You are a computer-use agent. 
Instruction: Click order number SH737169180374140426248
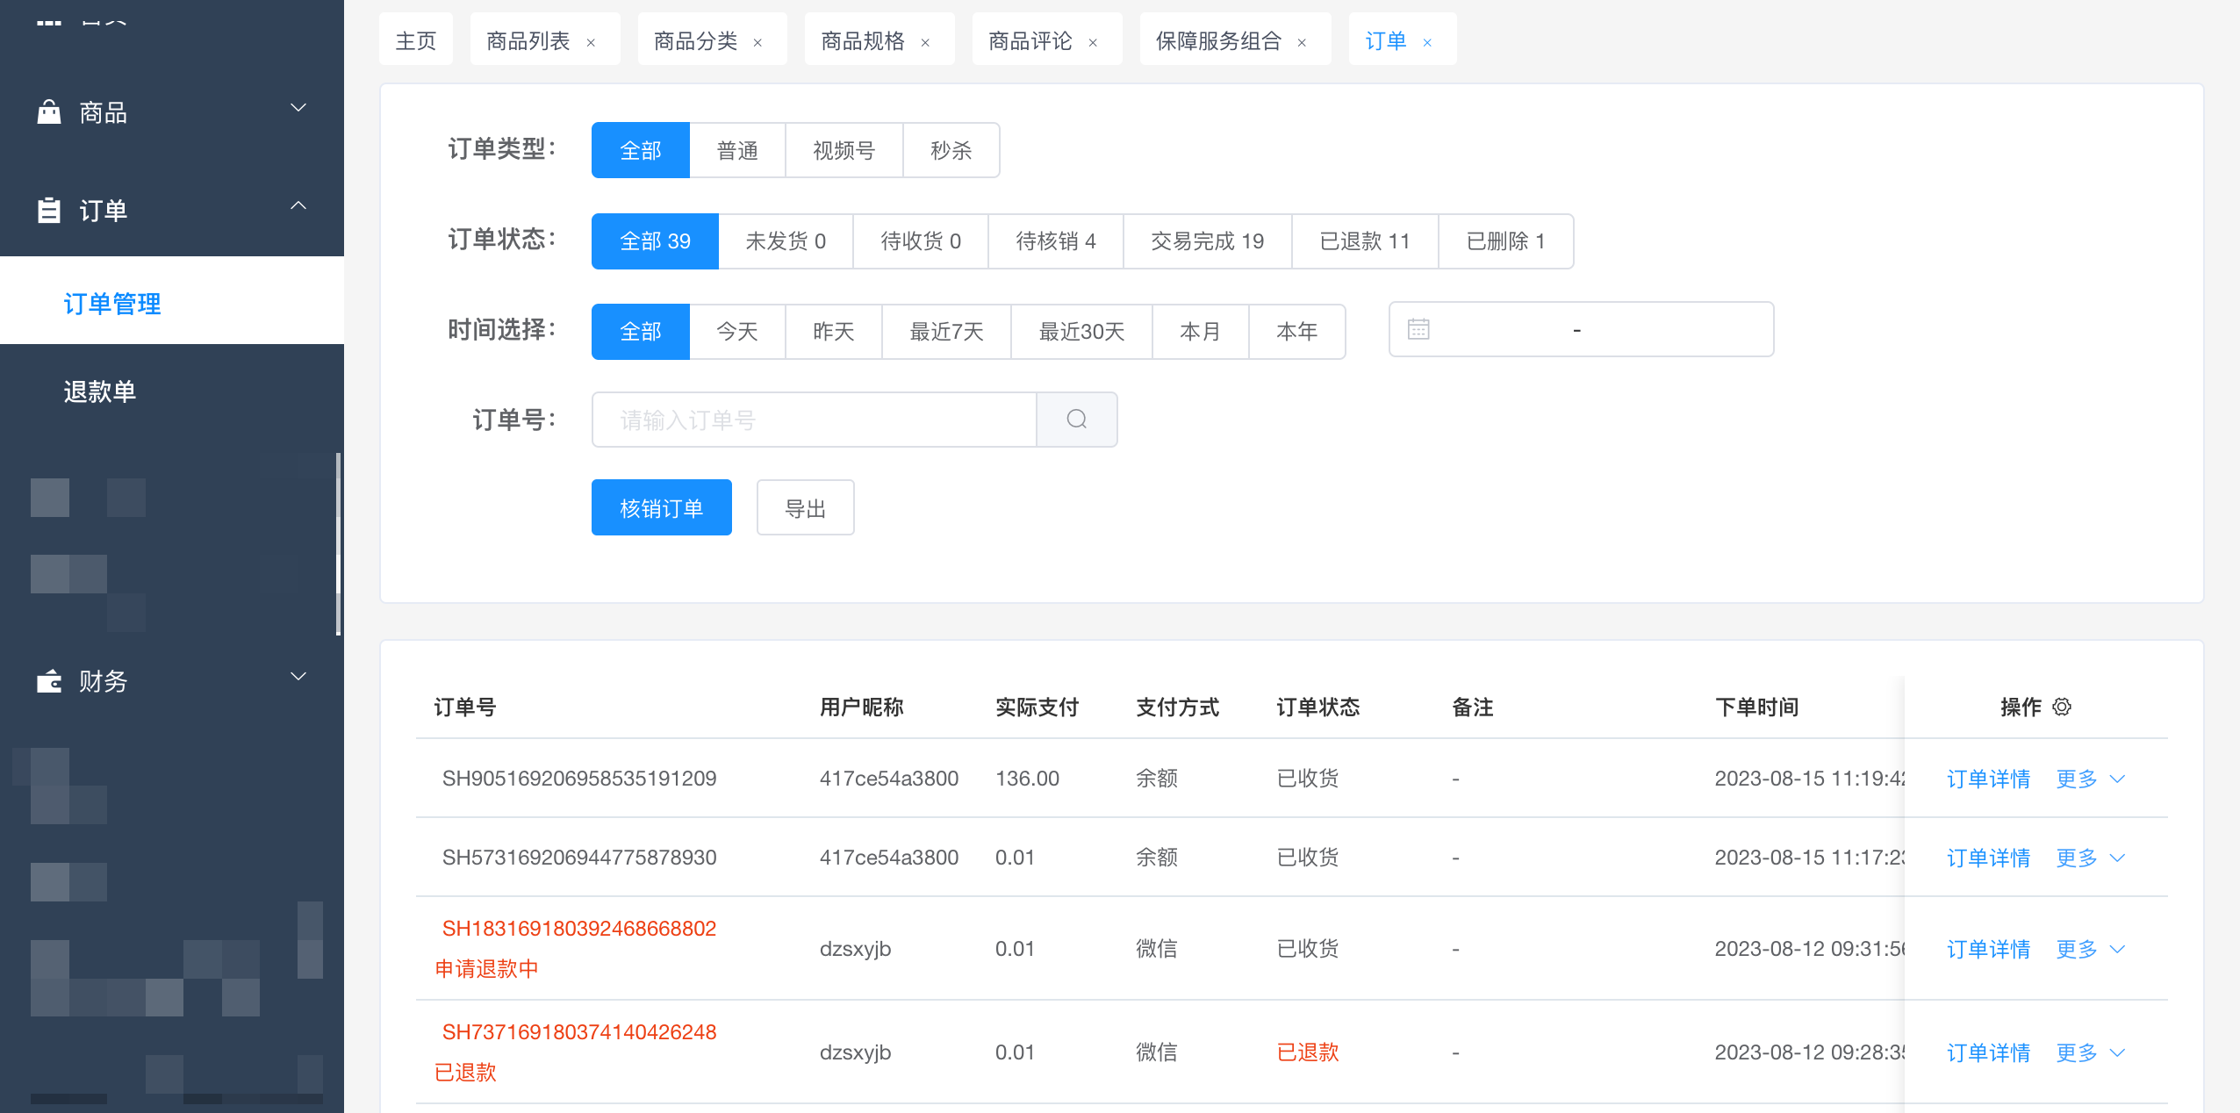[579, 1031]
